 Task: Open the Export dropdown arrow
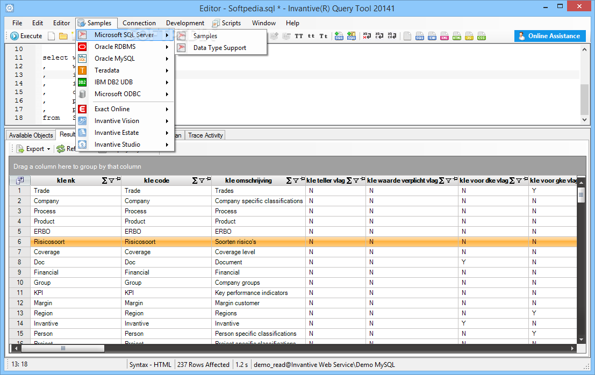pos(48,149)
